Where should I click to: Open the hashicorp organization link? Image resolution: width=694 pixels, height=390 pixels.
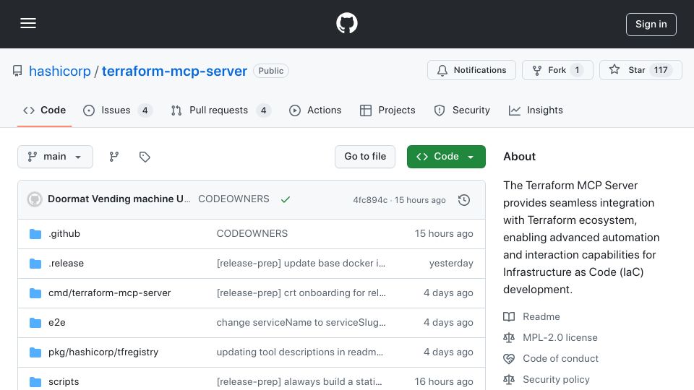(x=60, y=71)
